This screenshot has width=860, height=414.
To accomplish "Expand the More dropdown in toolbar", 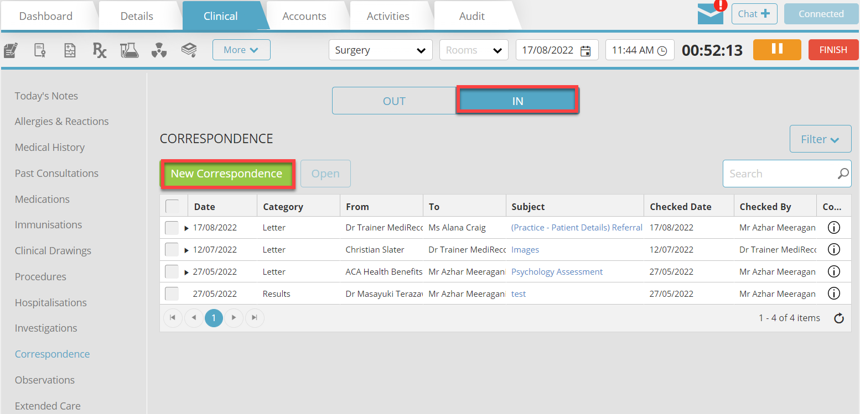I will pos(241,50).
